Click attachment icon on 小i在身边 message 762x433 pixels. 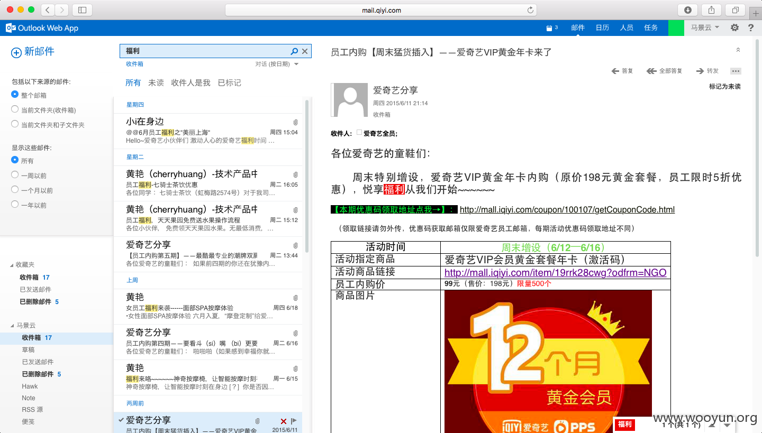click(x=295, y=123)
